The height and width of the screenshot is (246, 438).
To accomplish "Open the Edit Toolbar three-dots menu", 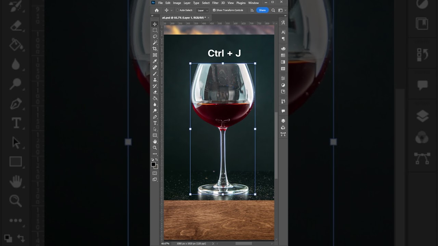I will pyautogui.click(x=155, y=154).
